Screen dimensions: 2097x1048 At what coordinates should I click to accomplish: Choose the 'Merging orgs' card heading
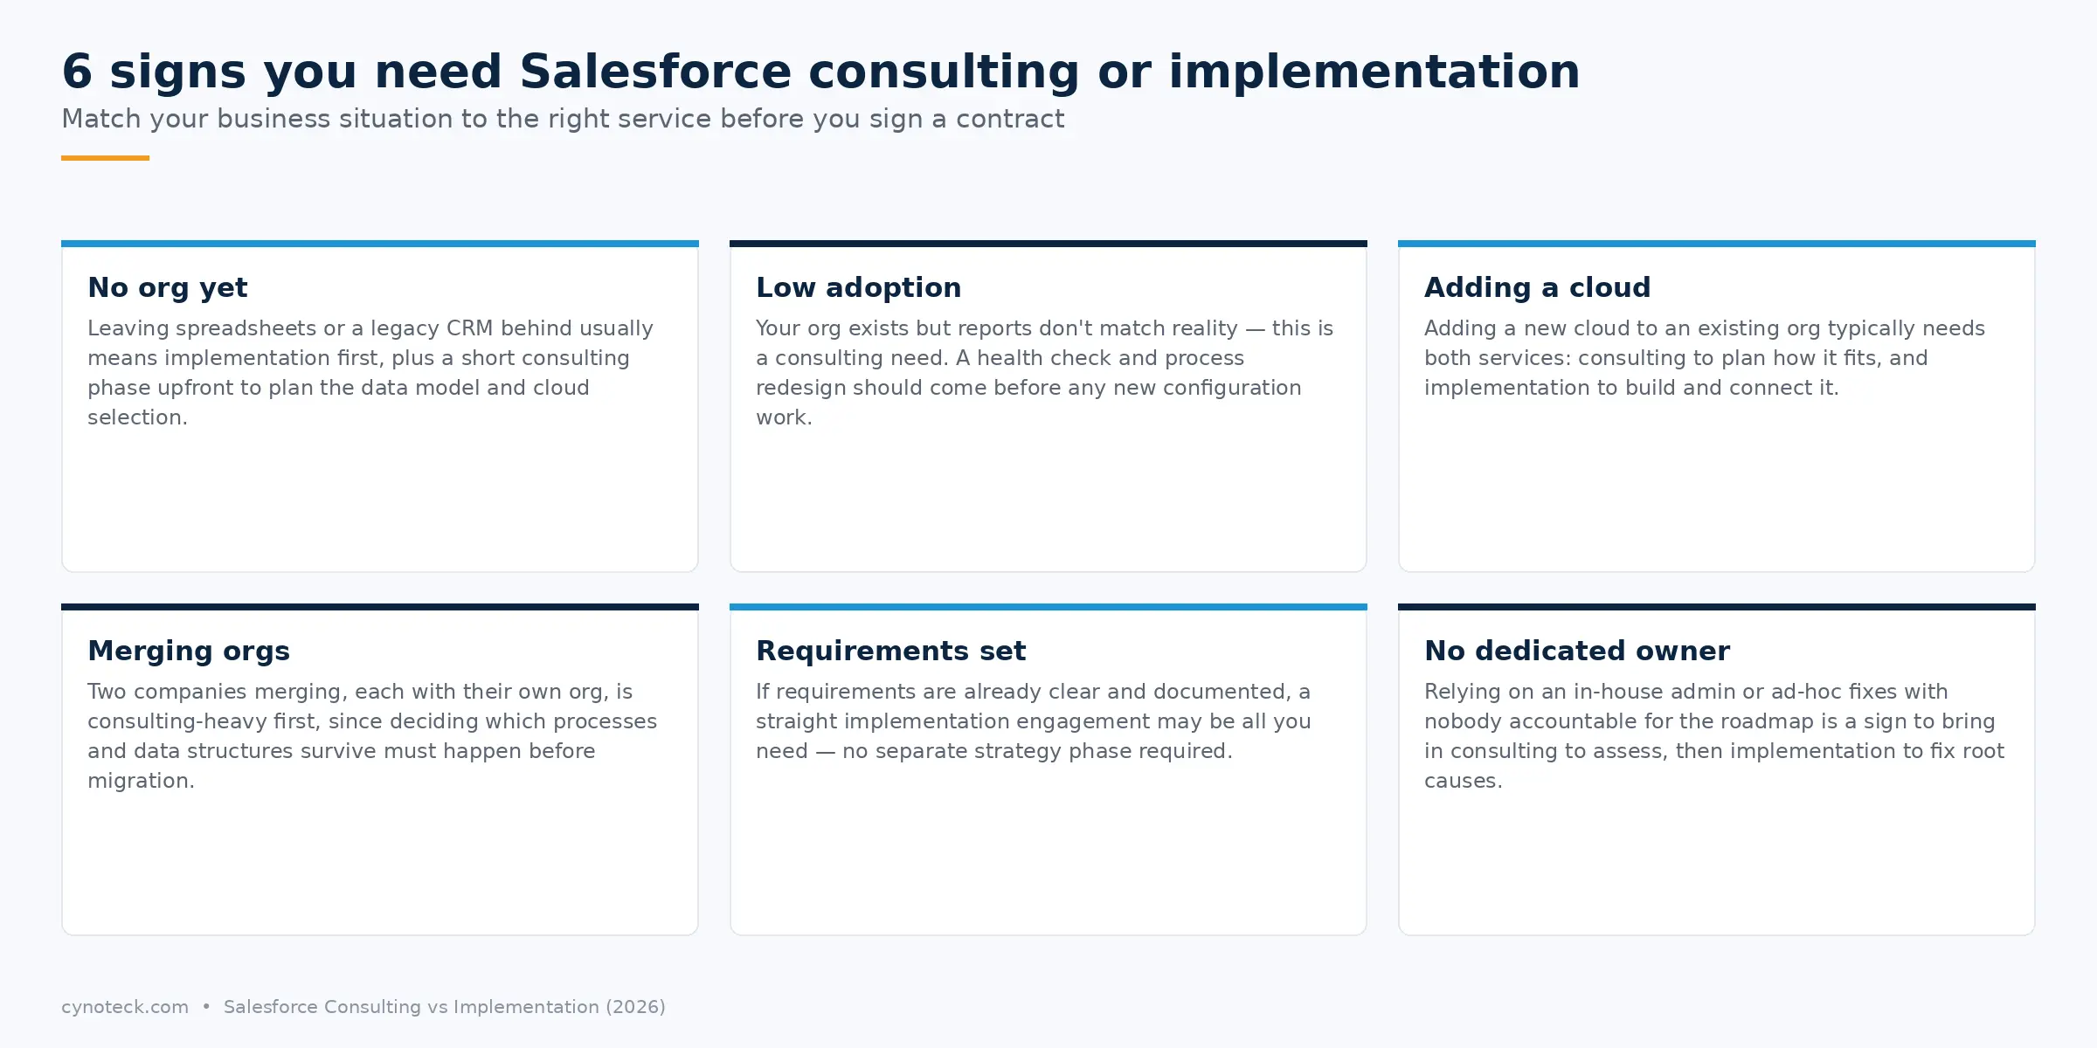click(x=189, y=651)
